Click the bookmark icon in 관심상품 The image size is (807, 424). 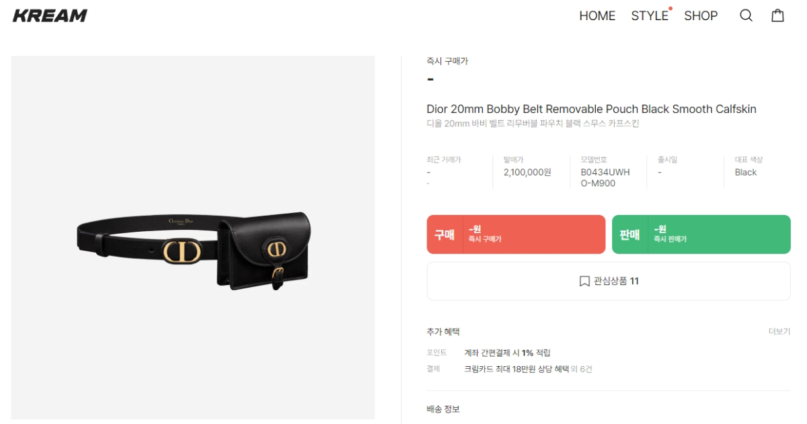coord(584,281)
